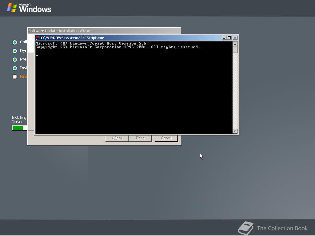This screenshot has width=315, height=236.
Task: Click the console vertical scrollbar thumb
Action: tap(235, 50)
